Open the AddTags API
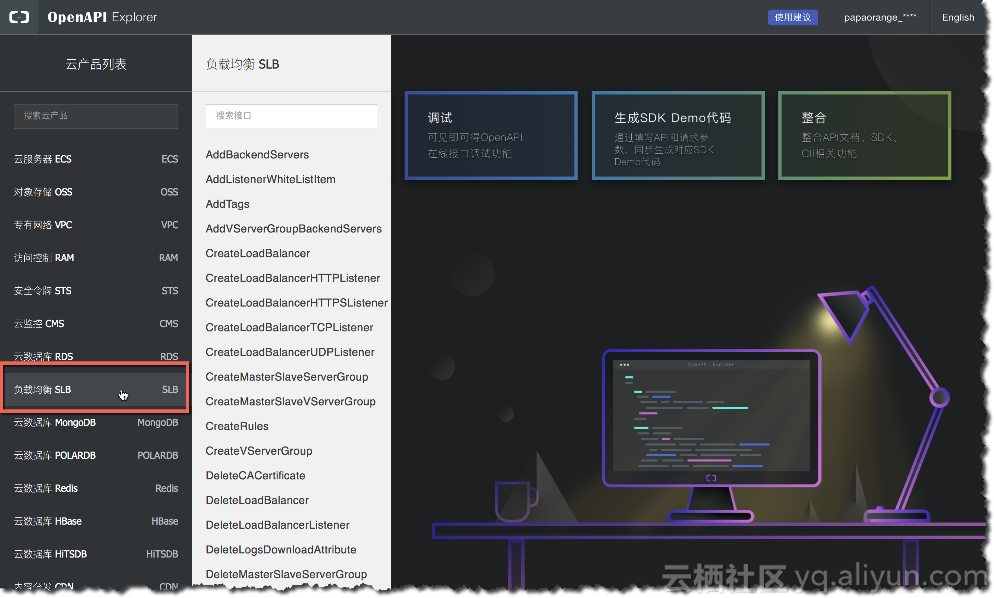994x598 pixels. [x=227, y=204]
